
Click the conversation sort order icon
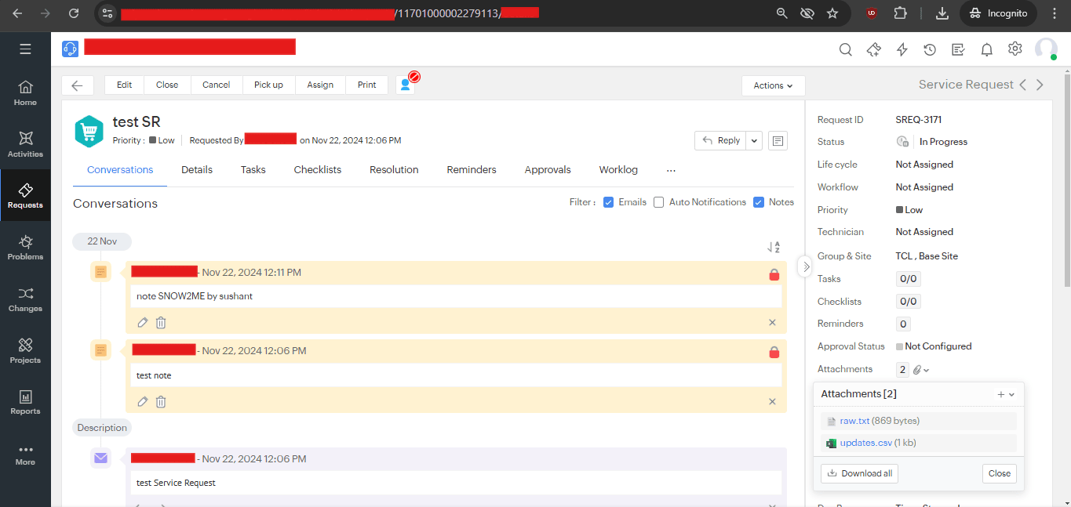[x=774, y=247]
